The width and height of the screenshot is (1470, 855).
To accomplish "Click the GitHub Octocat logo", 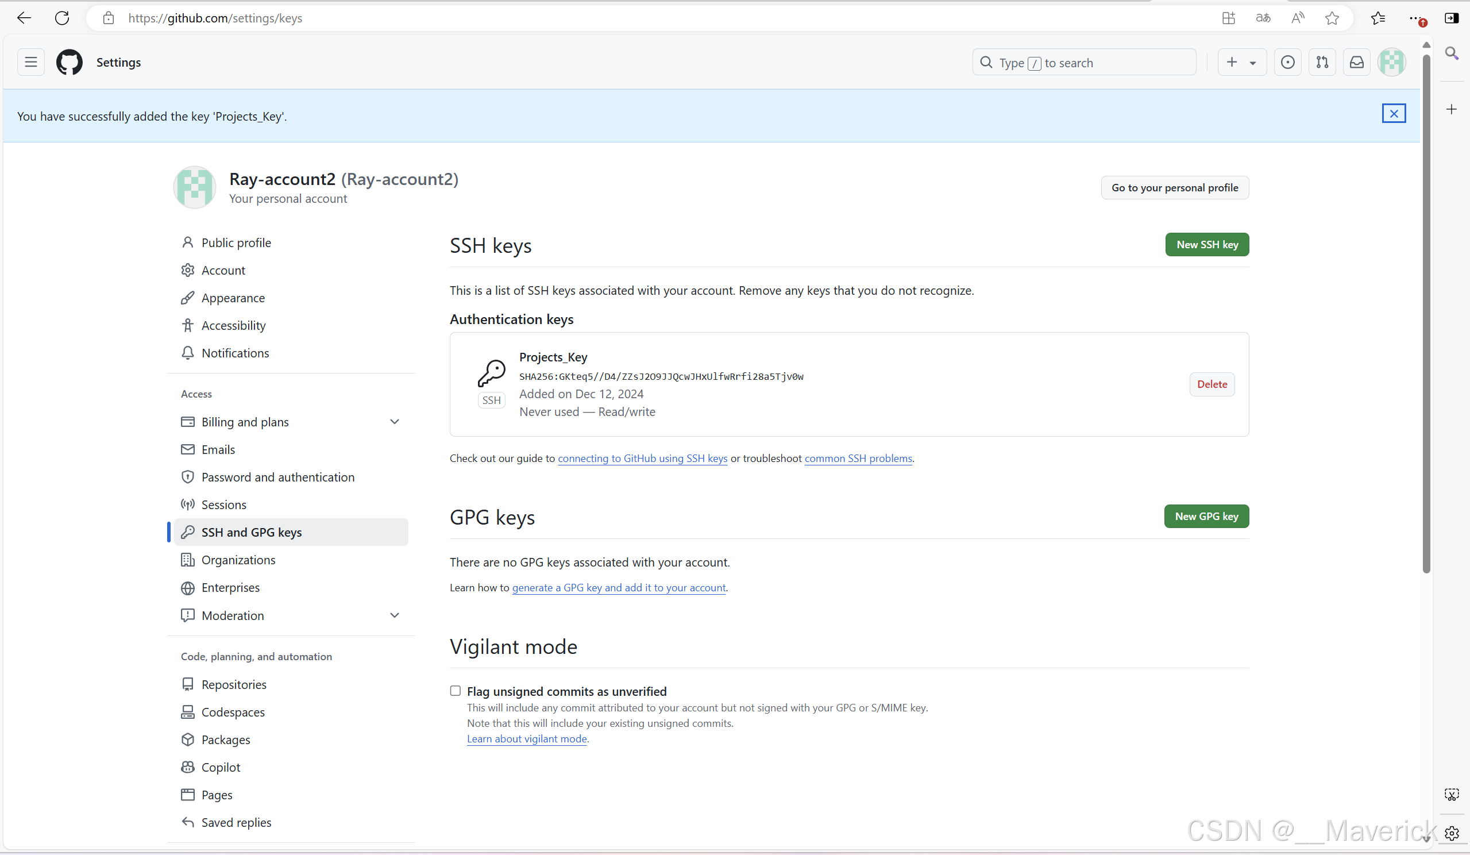I will coord(69,63).
